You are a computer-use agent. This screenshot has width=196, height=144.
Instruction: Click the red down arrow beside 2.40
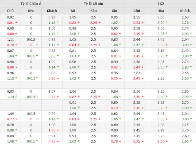click(143, 97)
